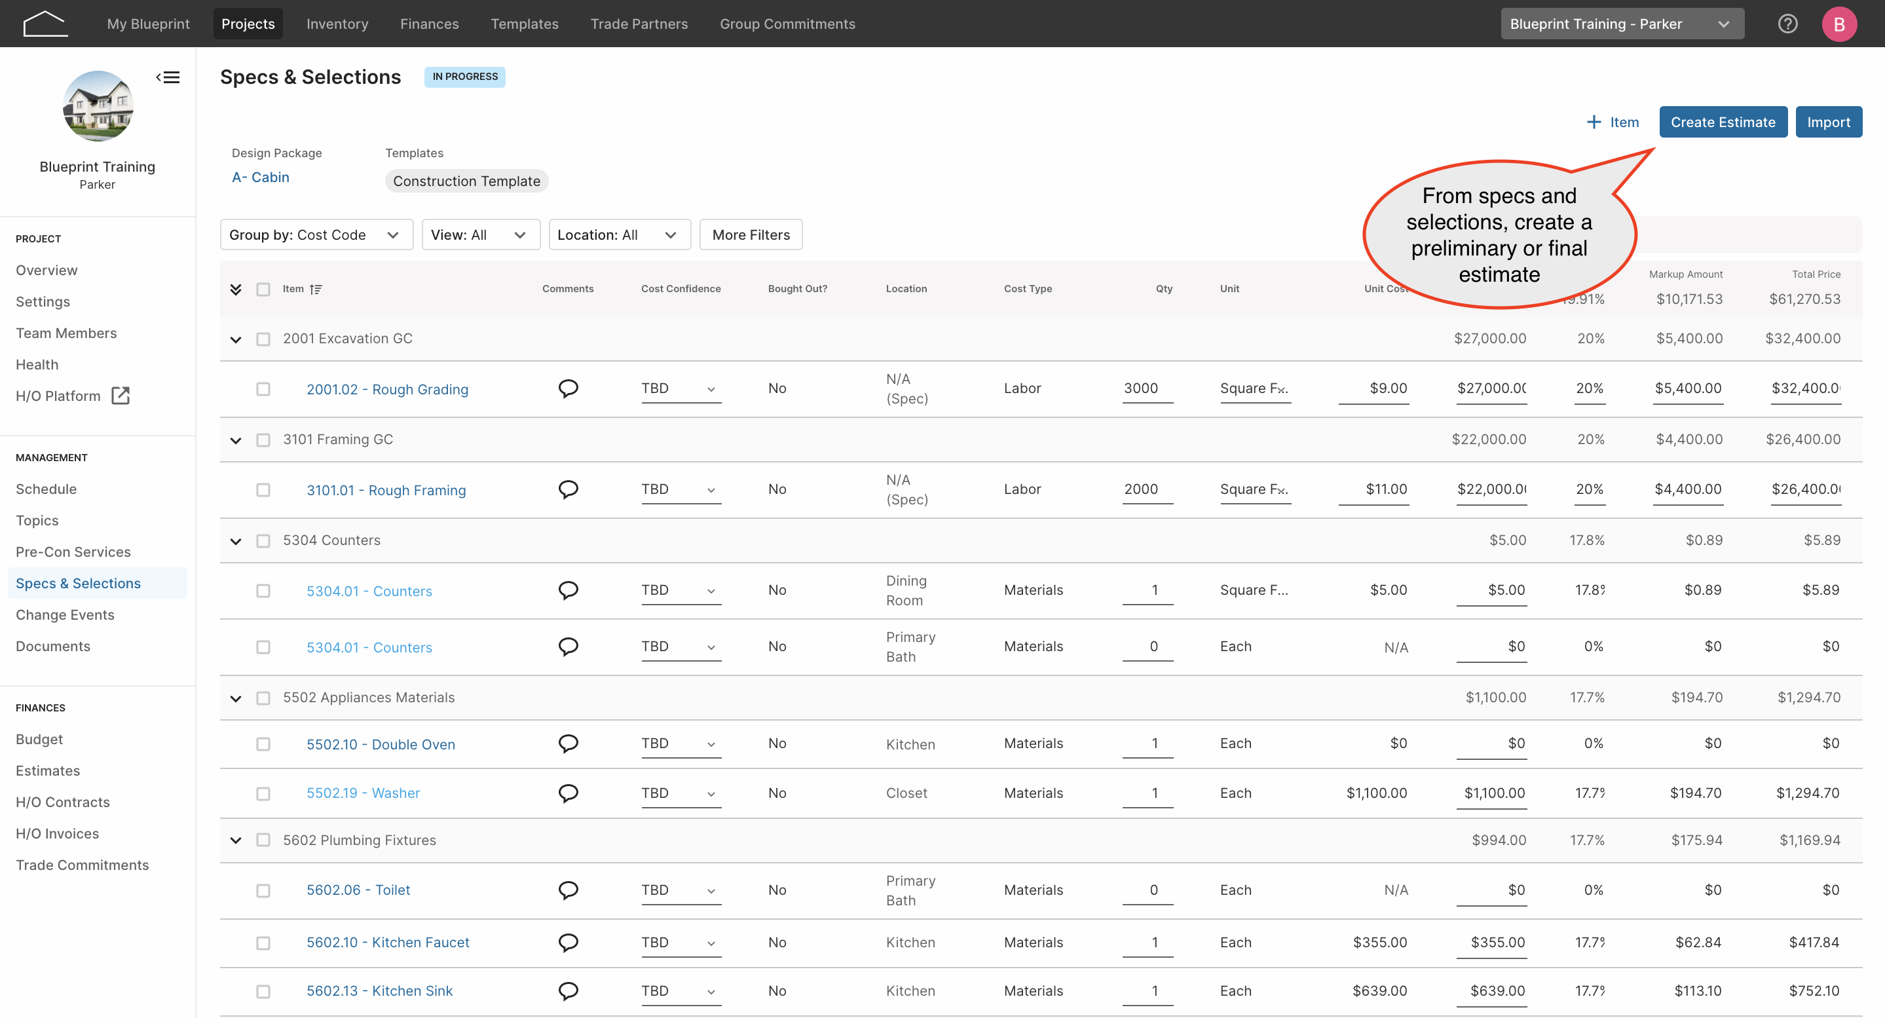Tick the Double Oven row checkbox

[263, 744]
